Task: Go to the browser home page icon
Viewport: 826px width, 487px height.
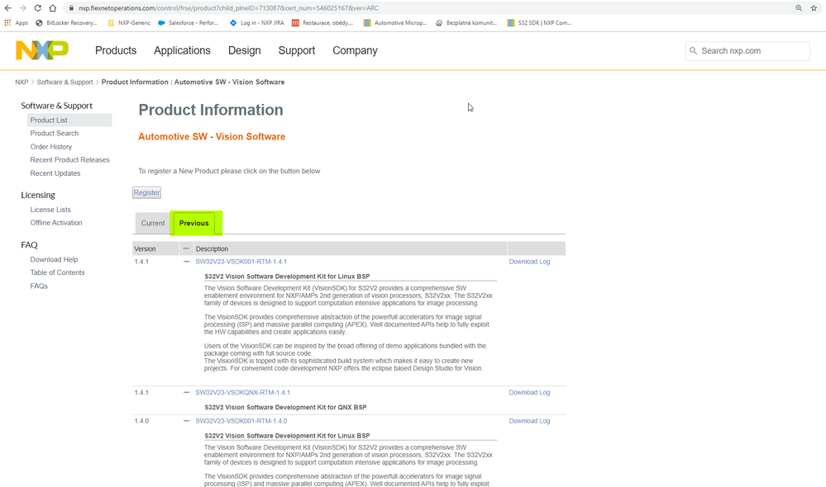Action: 53,8
